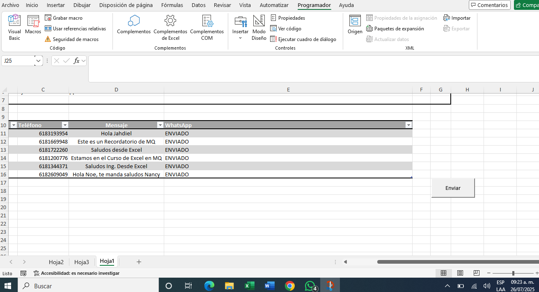The height and width of the screenshot is (292, 539).
Task: Toggle Usar referencias relativas
Action: (75, 29)
